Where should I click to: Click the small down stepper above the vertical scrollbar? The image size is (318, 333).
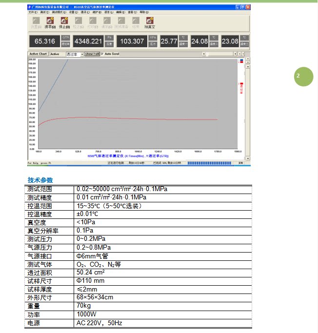pyautogui.click(x=248, y=62)
